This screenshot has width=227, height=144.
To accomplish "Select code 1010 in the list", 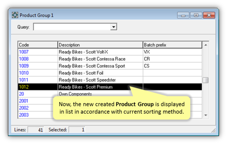I will tap(24, 73).
